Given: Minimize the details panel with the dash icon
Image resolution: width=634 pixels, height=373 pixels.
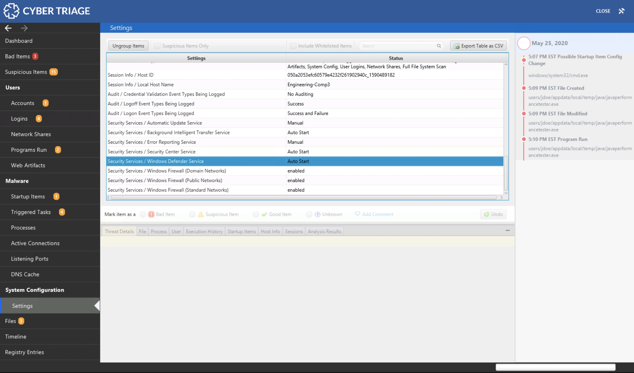Looking at the screenshot, I should (507, 230).
